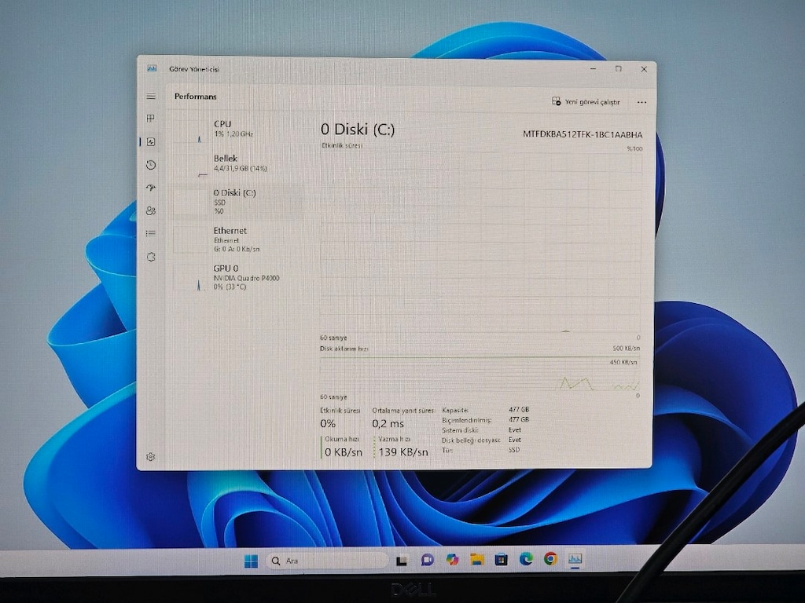Open the Copilot icon on taskbar
Image resolution: width=805 pixels, height=603 pixels.
452,559
